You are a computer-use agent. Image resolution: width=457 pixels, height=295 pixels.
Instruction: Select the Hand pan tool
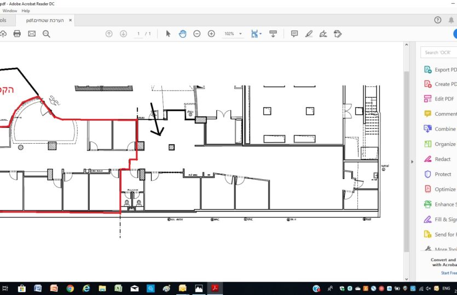click(x=182, y=34)
